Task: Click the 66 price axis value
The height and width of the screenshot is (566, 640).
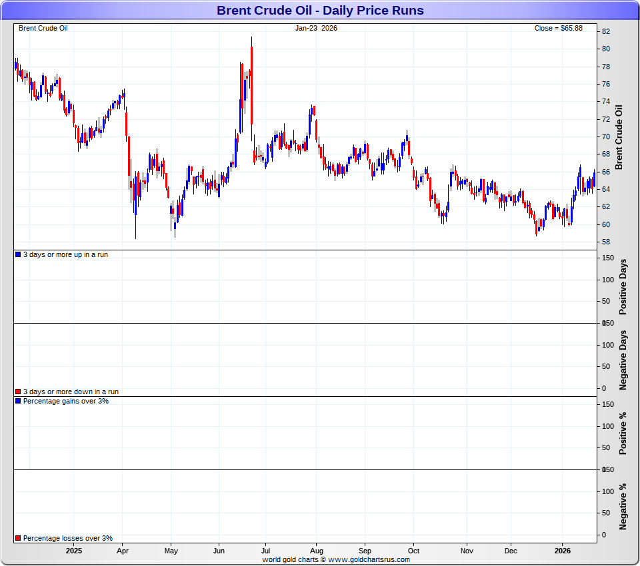Action: [606, 172]
